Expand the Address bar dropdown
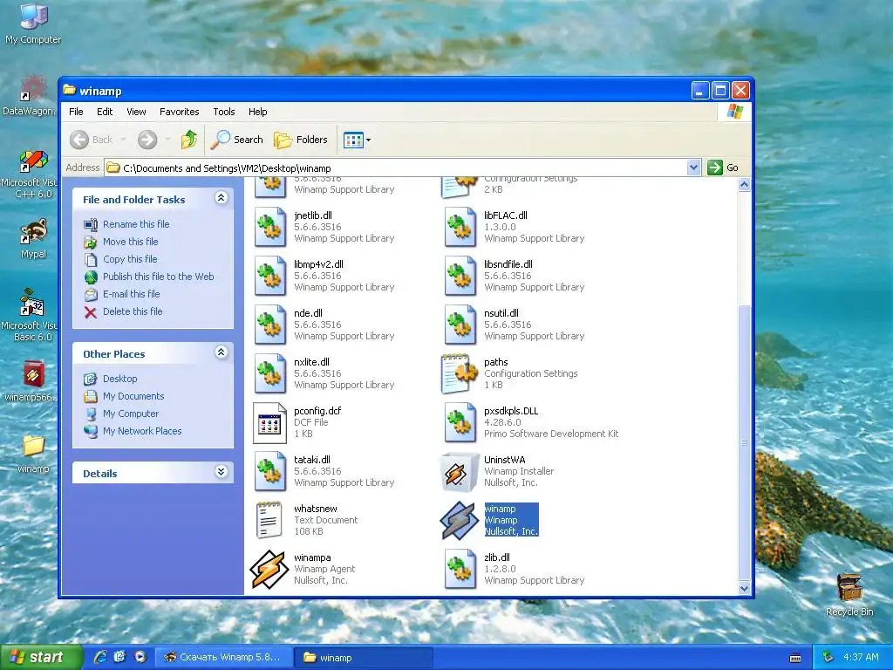The image size is (893, 670). (693, 168)
